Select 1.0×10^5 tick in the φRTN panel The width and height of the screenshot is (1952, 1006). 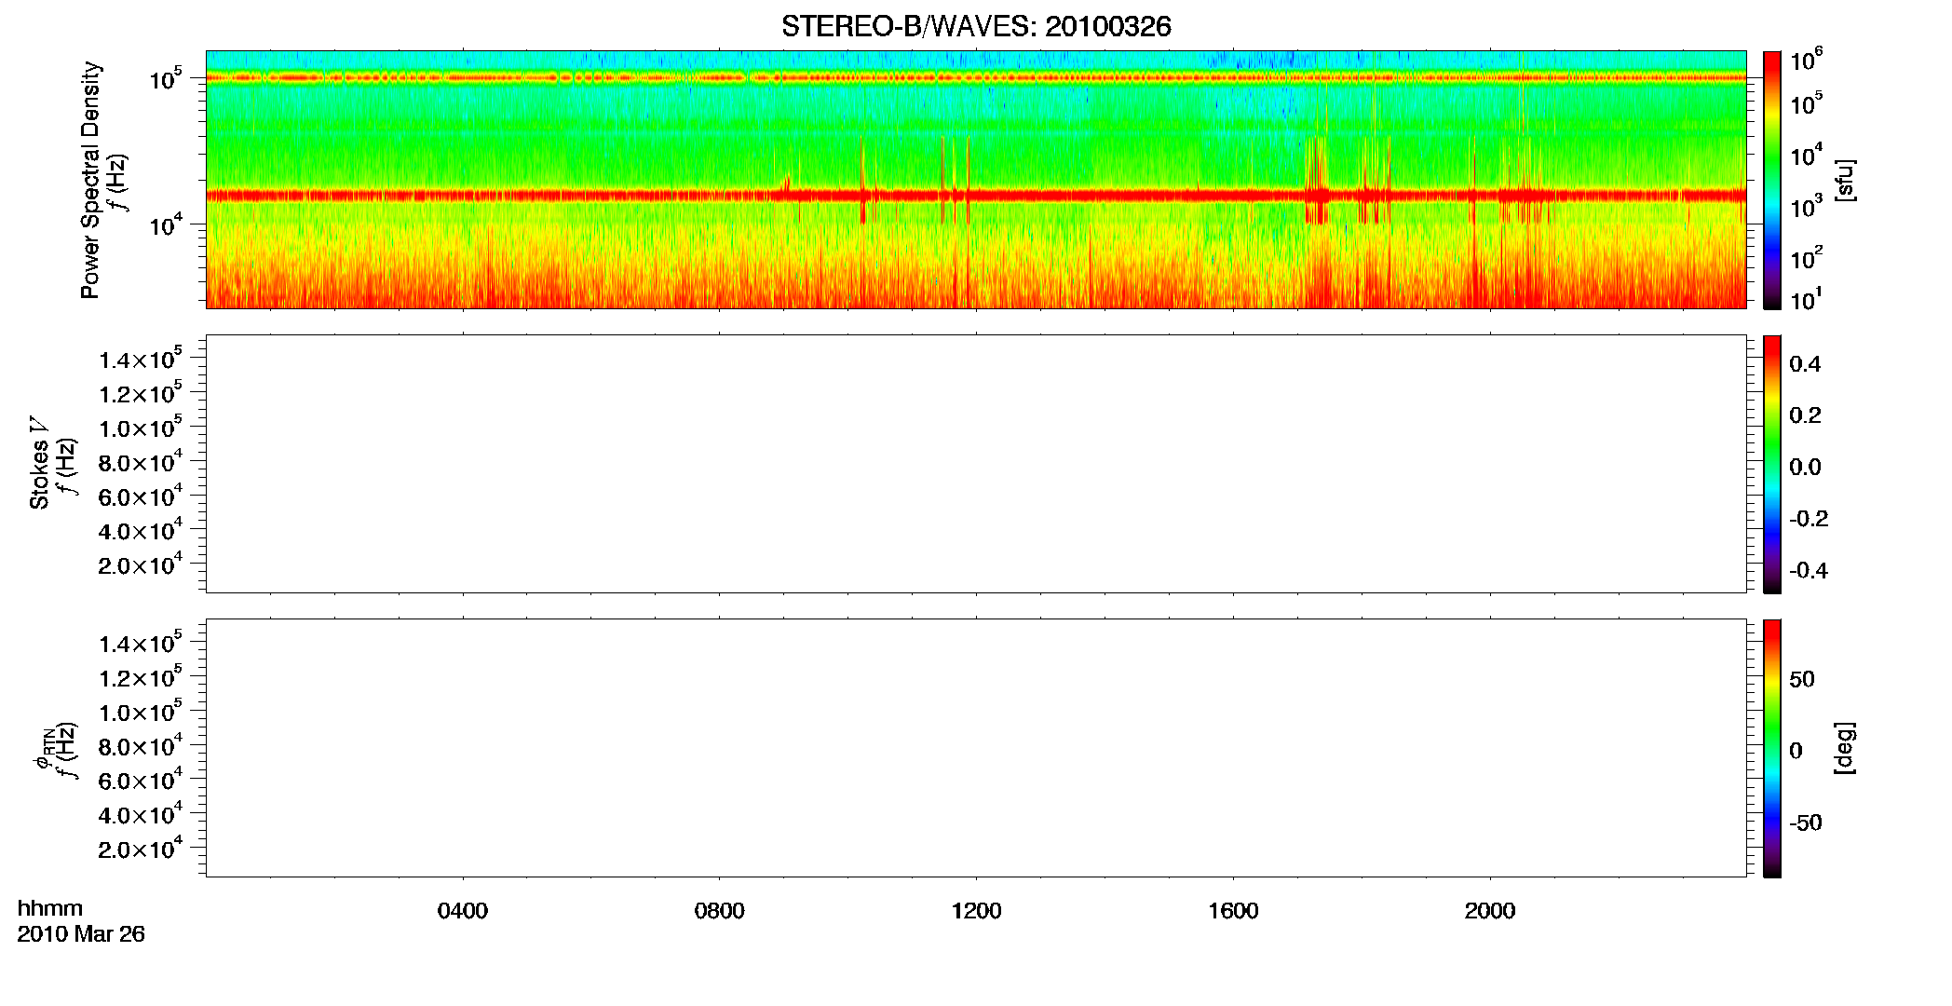(x=141, y=713)
